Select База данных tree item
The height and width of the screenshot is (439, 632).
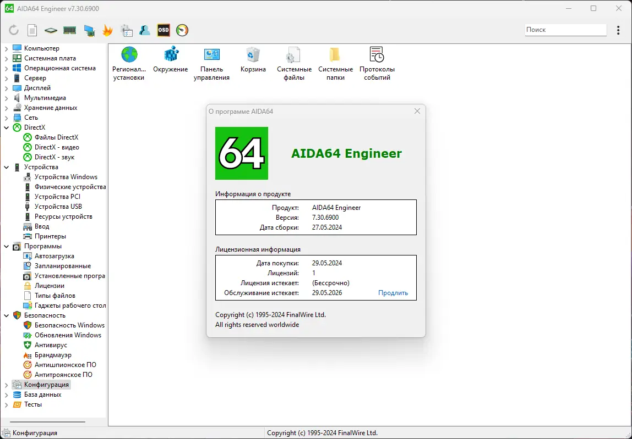coord(43,394)
